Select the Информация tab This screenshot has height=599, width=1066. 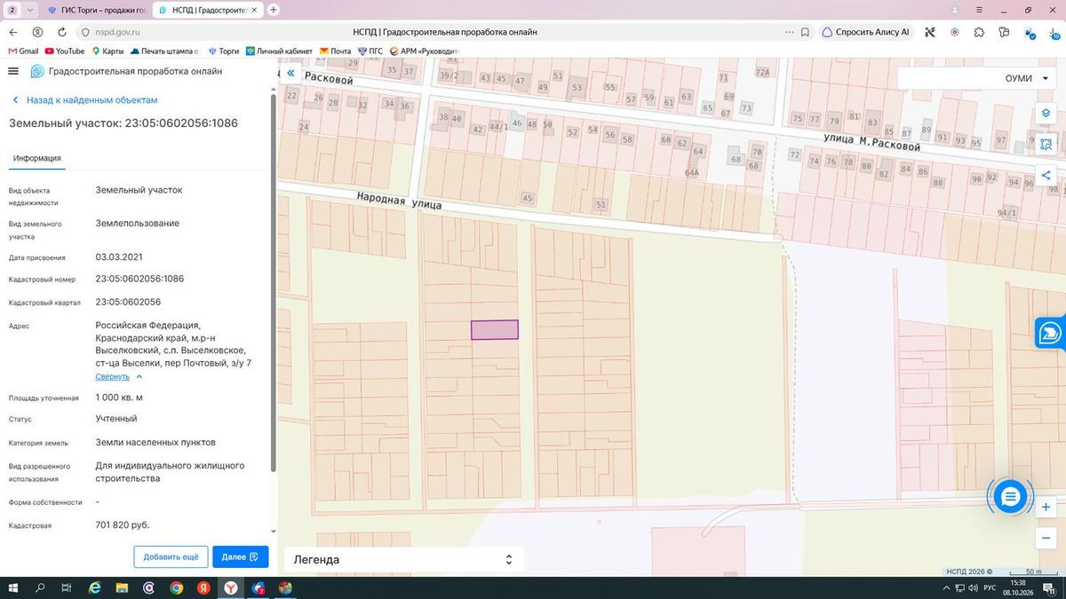tap(36, 158)
